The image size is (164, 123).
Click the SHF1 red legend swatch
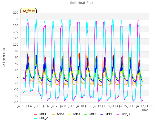(36, 114)
